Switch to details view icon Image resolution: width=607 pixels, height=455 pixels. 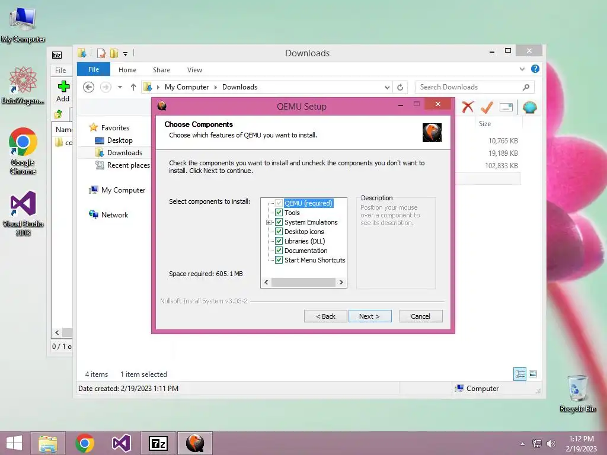click(x=520, y=374)
